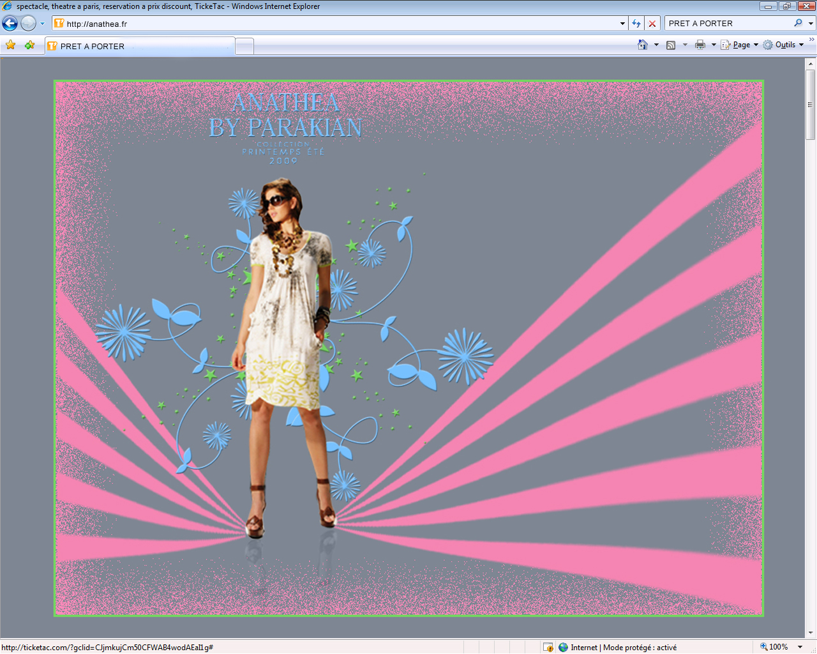Click the vertical scrollbar down arrow
Image resolution: width=817 pixels, height=654 pixels.
(811, 633)
